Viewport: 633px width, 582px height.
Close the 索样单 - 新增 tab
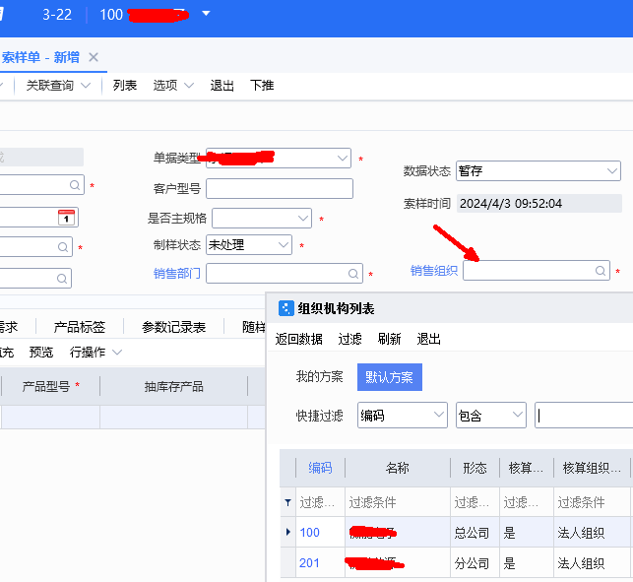click(94, 57)
